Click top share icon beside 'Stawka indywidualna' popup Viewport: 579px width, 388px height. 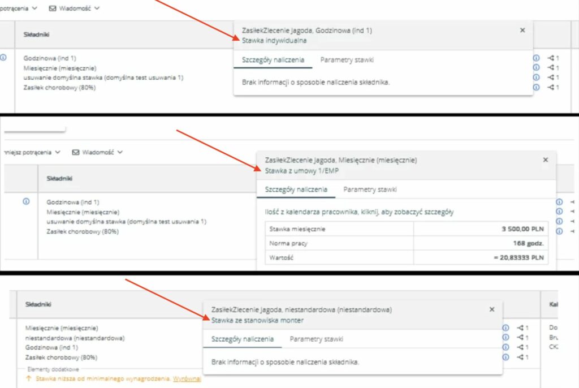553,58
